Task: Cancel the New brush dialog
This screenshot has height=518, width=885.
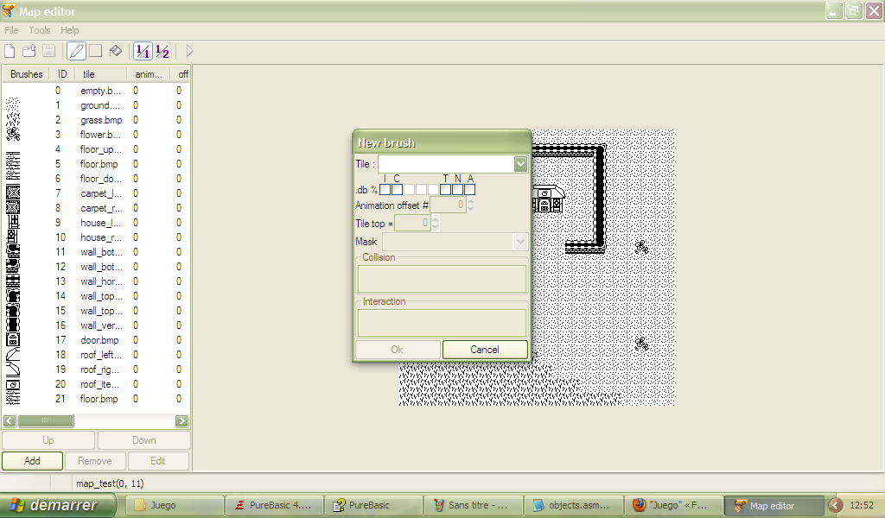Action: point(484,350)
